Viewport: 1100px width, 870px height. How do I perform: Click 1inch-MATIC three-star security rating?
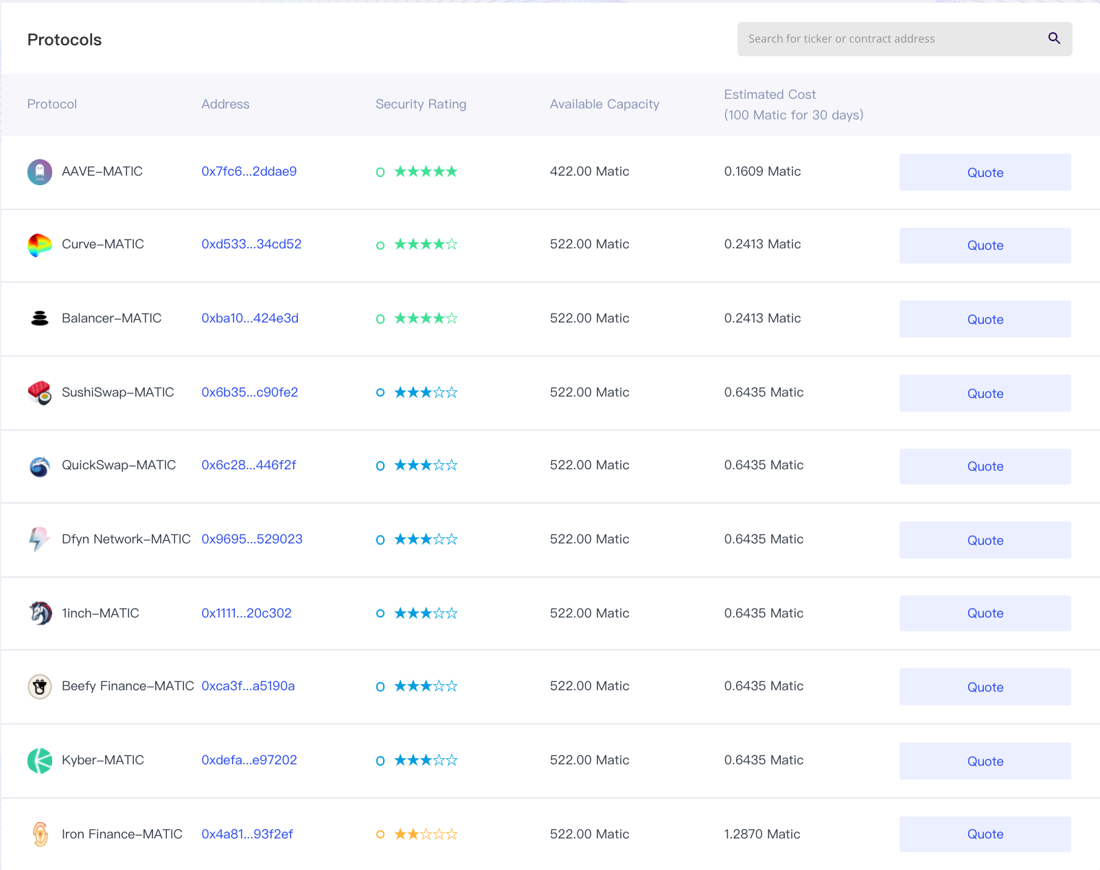point(426,613)
